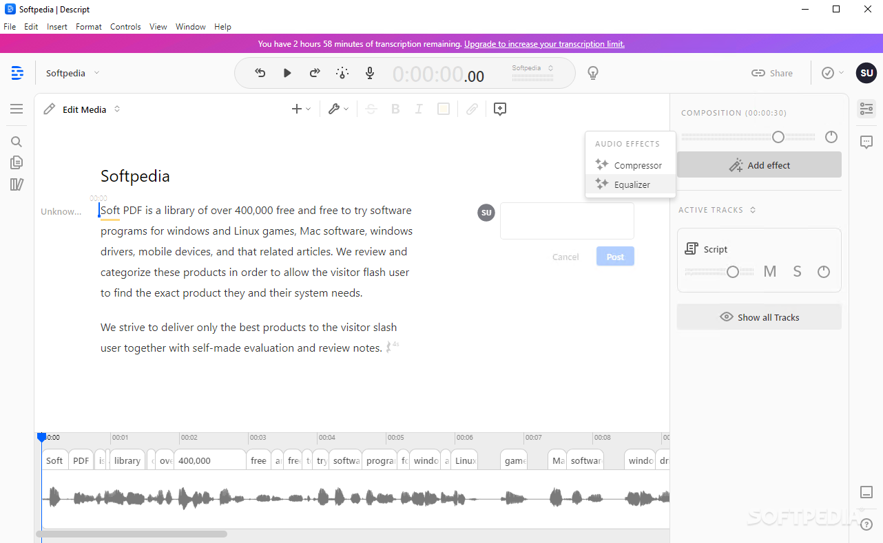Viewport: 883px width, 543px height.
Task: Mute the Script track
Action: (x=770, y=271)
